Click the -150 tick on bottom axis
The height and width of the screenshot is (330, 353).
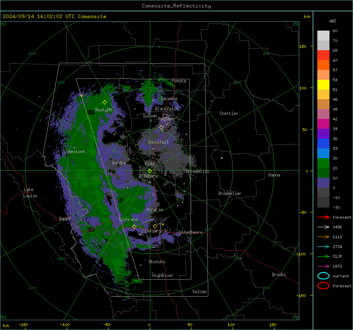click(x=23, y=325)
